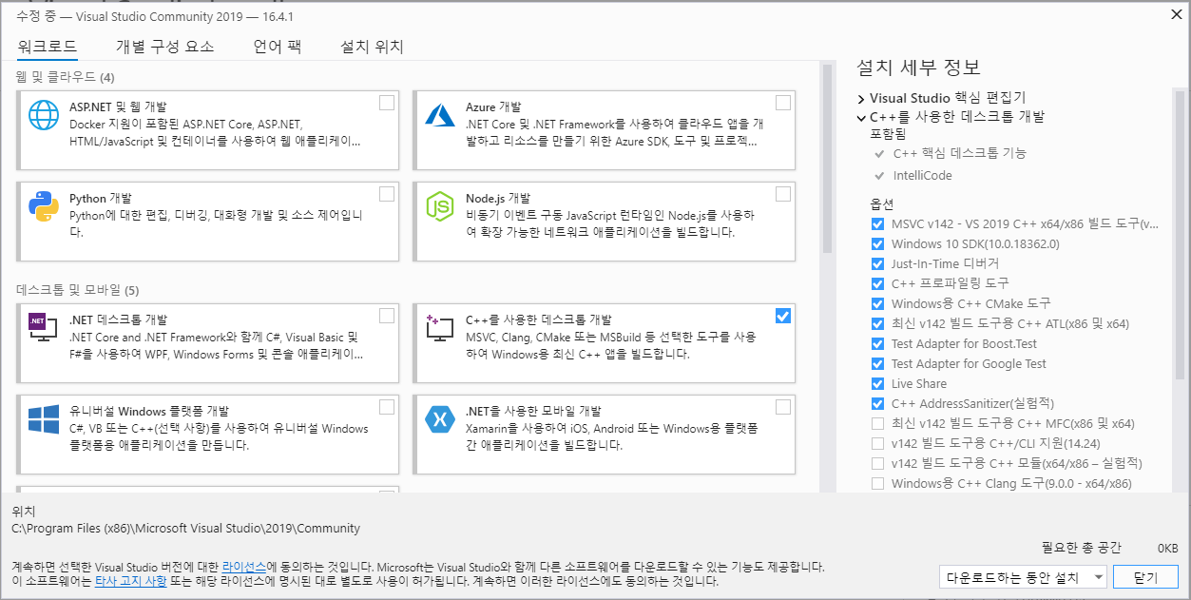Check the ASP.NET 및 웹 개발 workload checkbox
The width and height of the screenshot is (1191, 600).
pyautogui.click(x=387, y=103)
